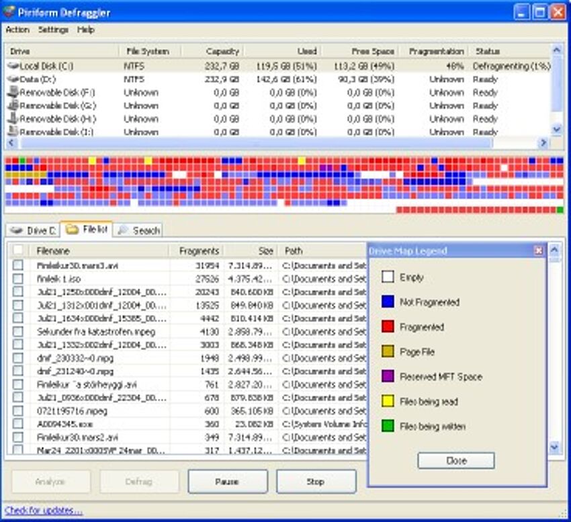The width and height of the screenshot is (571, 522).
Task: Select the Removable Disk (H:) icon
Action: [13, 118]
